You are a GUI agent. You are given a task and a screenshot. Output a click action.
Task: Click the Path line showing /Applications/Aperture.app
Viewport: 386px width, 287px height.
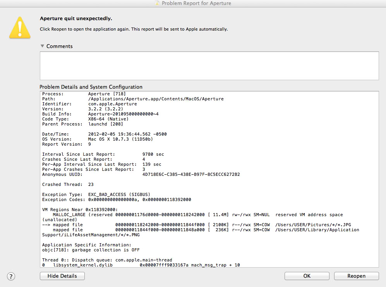pyautogui.click(x=133, y=99)
